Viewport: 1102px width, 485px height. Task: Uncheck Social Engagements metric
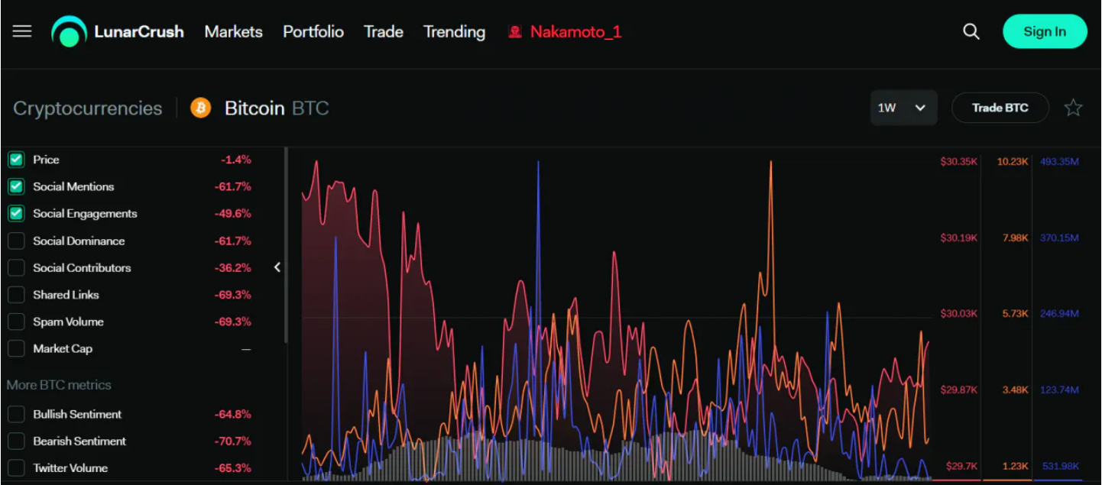16,214
